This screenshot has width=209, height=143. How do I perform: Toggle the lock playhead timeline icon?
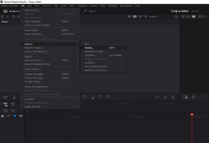pyautogui.click(x=5, y=105)
